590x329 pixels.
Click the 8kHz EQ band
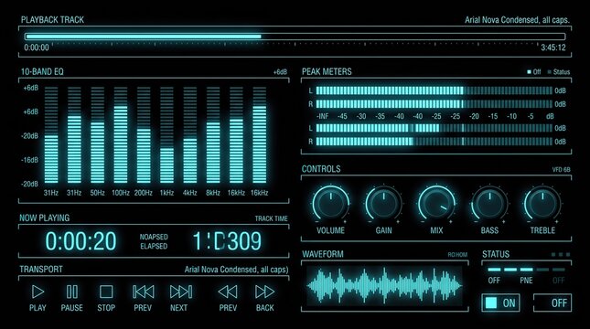[x=213, y=135]
